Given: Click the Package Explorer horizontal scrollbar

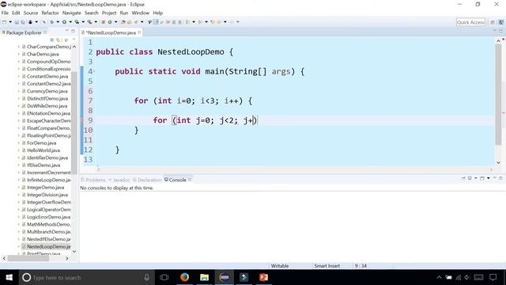Looking at the screenshot, I should click(x=28, y=258).
